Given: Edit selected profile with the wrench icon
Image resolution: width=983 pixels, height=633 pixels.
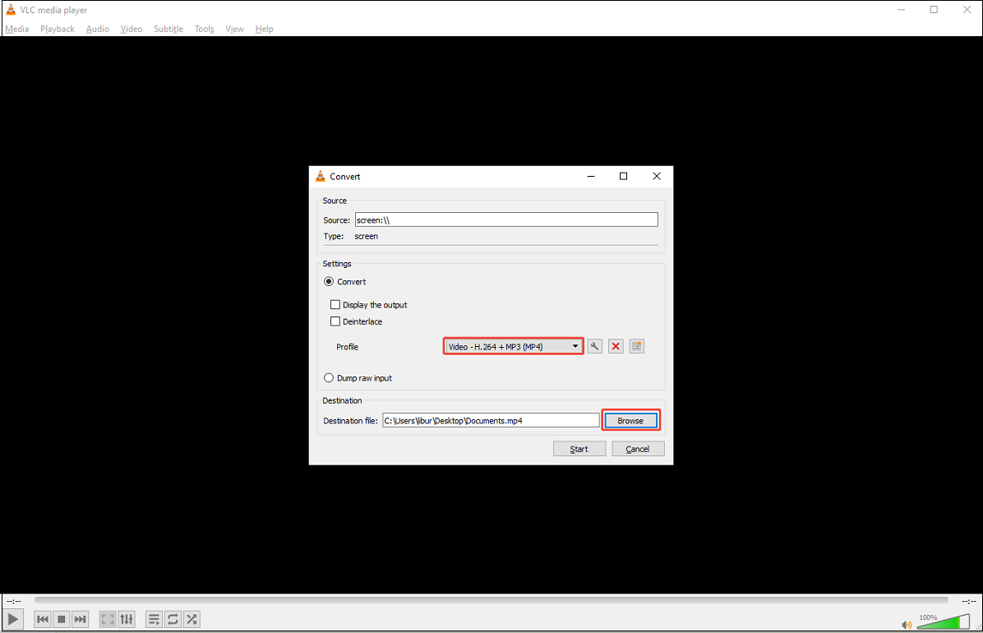Looking at the screenshot, I should (594, 346).
